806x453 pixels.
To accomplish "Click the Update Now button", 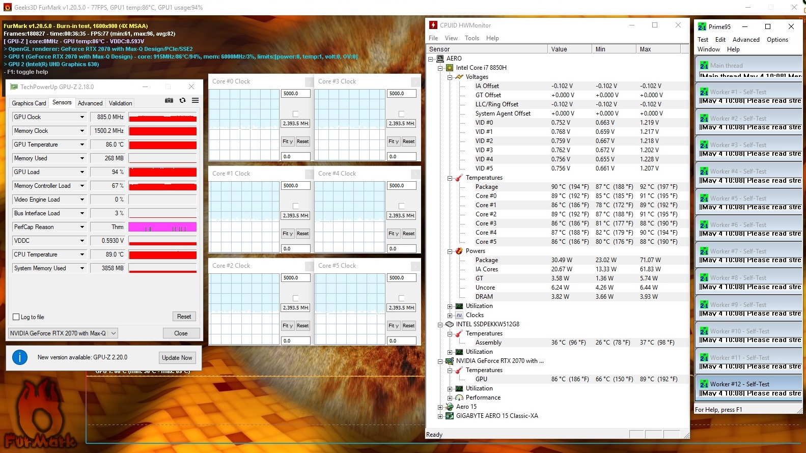I will pyautogui.click(x=177, y=358).
